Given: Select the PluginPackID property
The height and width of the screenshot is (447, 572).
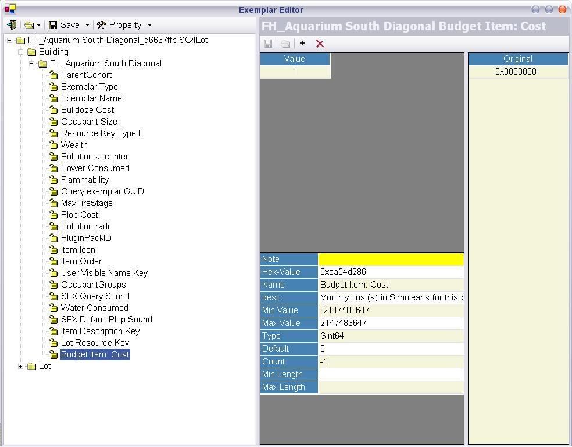Looking at the screenshot, I should [86, 239].
